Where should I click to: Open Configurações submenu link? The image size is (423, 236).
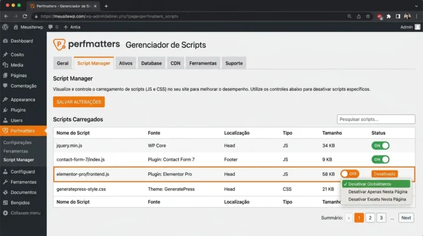tap(17, 142)
